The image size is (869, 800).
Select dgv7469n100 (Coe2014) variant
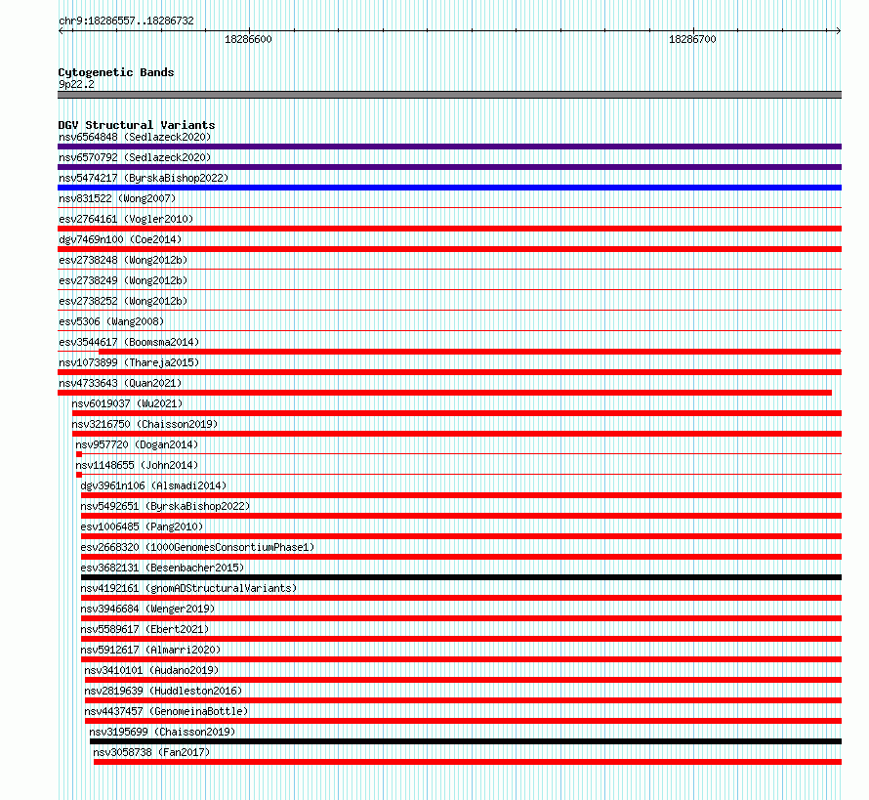pos(120,239)
